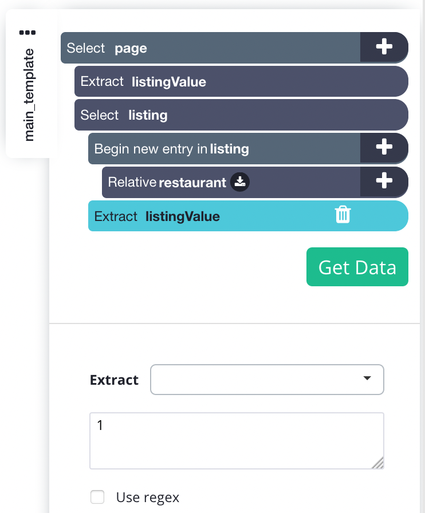Click plus icon on Begin new entry row
The image size is (425, 513).
tap(384, 147)
